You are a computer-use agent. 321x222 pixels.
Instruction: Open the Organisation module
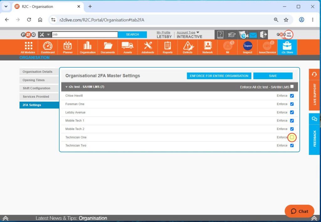pyautogui.click(x=88, y=47)
